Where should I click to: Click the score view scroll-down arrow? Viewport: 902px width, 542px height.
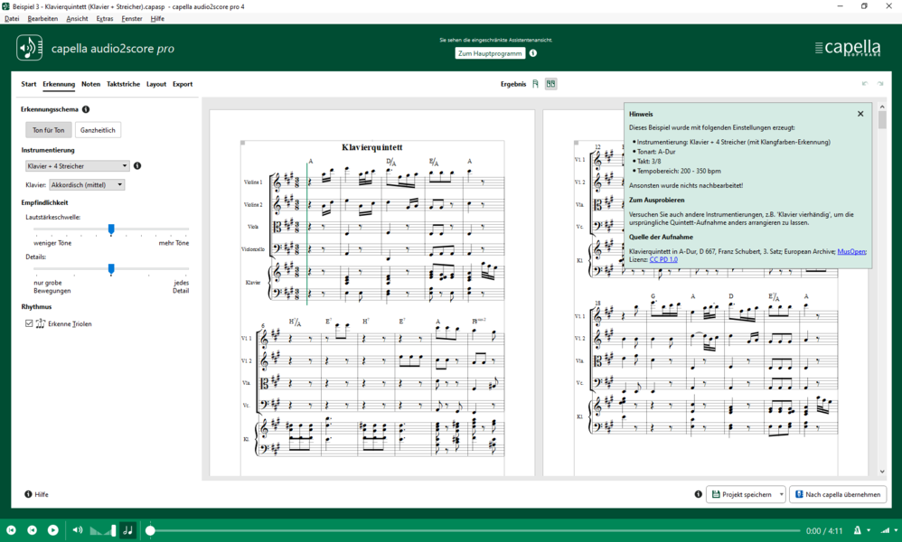[x=882, y=472]
